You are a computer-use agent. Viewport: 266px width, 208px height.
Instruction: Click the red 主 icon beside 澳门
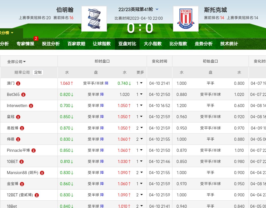tap(18, 84)
